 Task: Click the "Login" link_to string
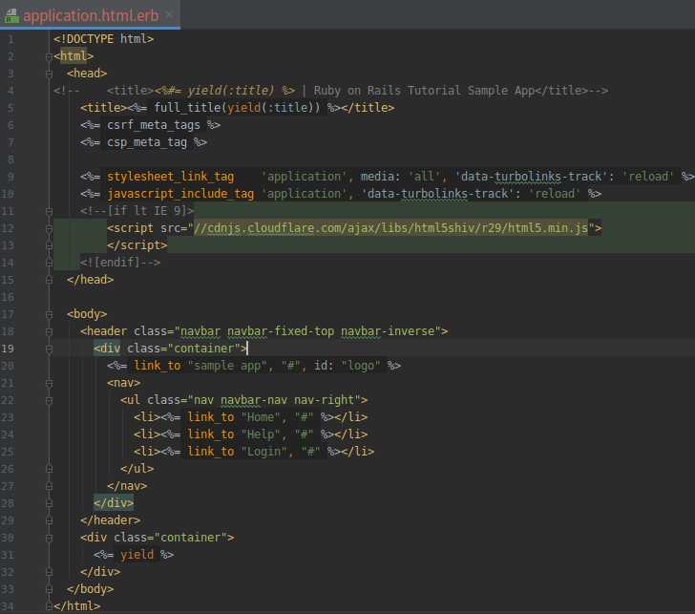point(263,453)
